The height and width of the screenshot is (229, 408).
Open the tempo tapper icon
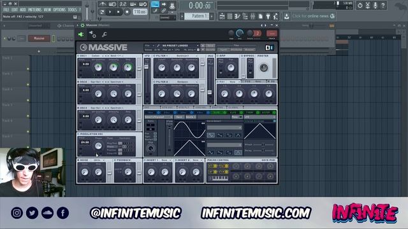pos(275,17)
